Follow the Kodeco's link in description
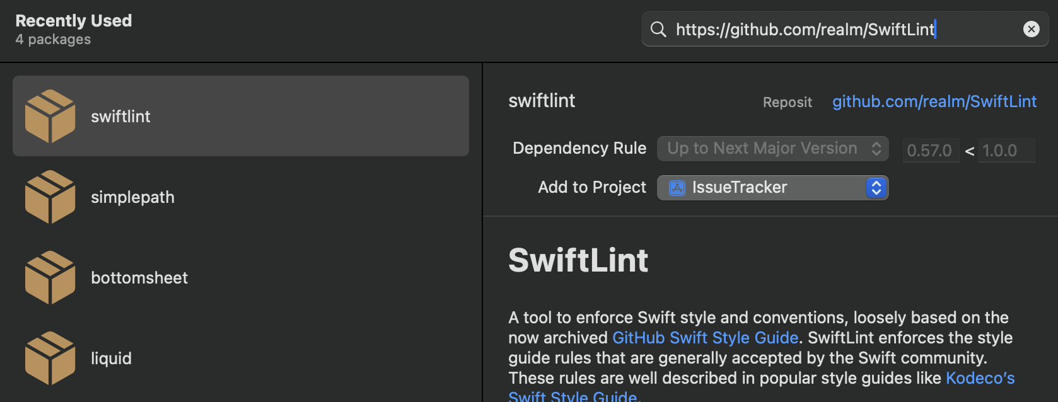1058x402 pixels. [x=980, y=378]
